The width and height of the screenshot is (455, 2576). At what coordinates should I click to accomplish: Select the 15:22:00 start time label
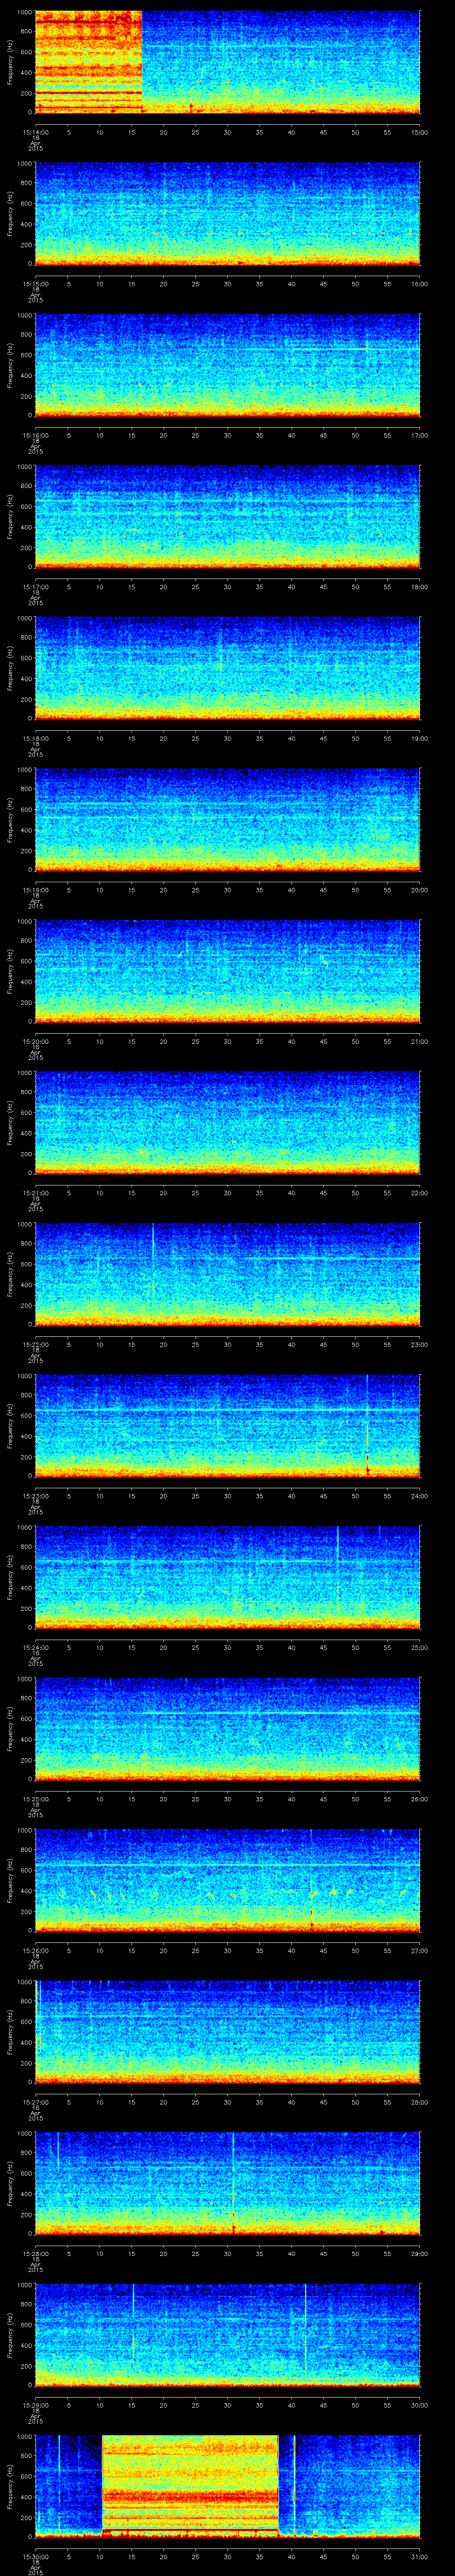35,1344
